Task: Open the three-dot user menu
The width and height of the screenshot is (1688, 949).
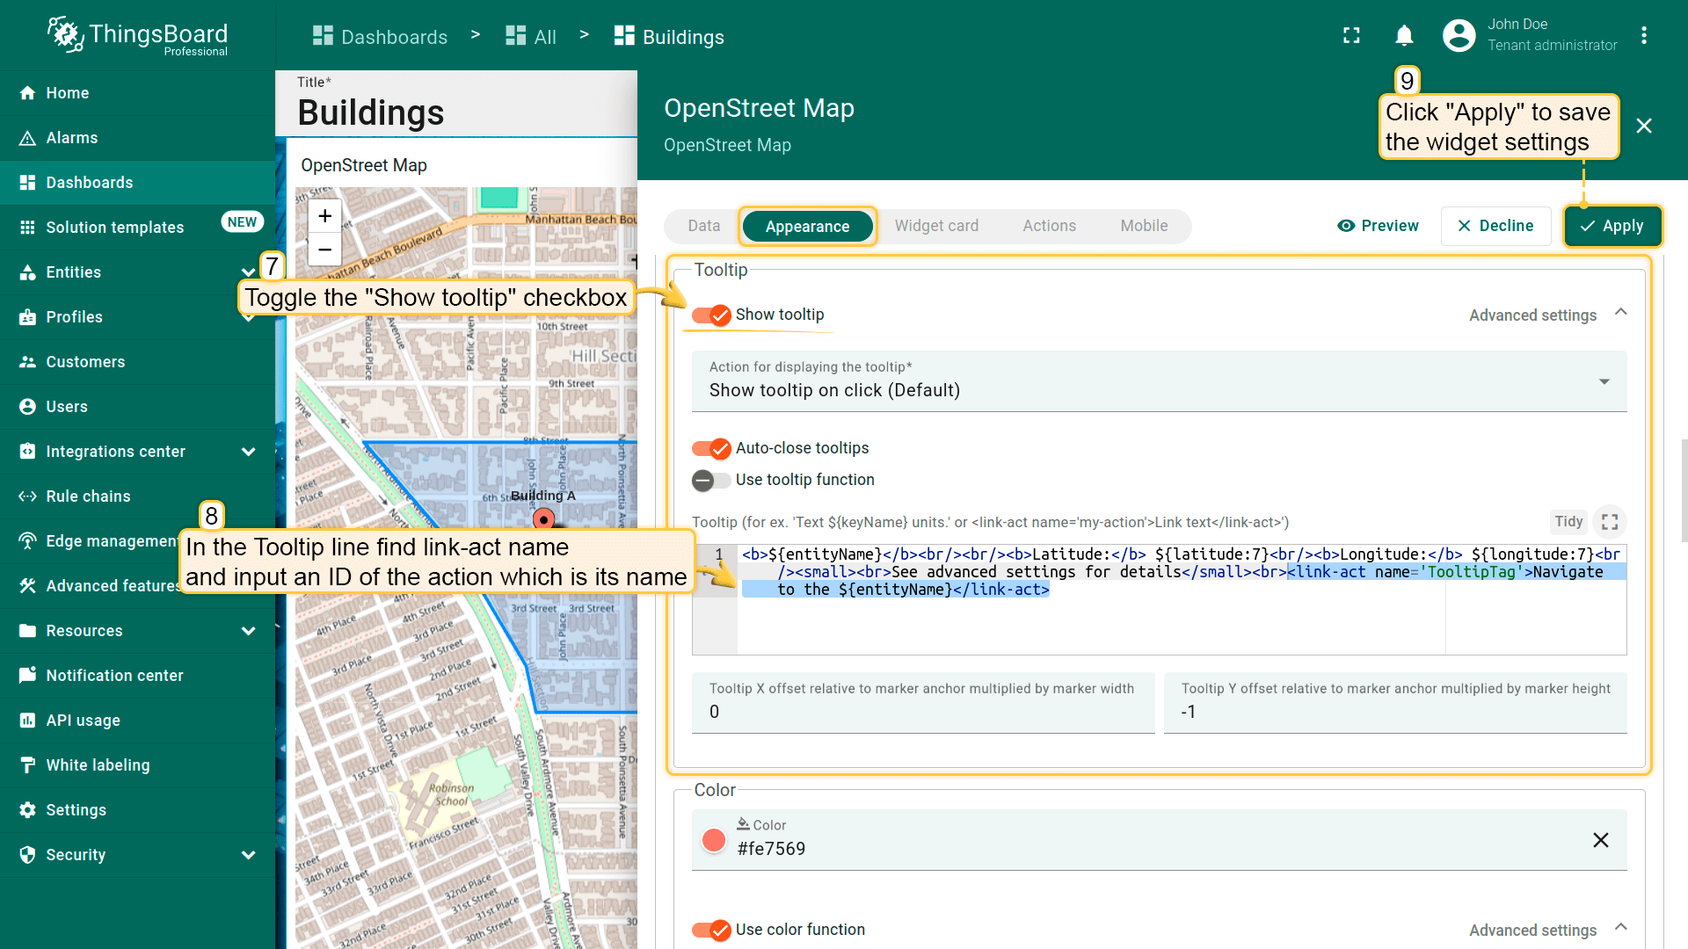Action: [x=1643, y=36]
